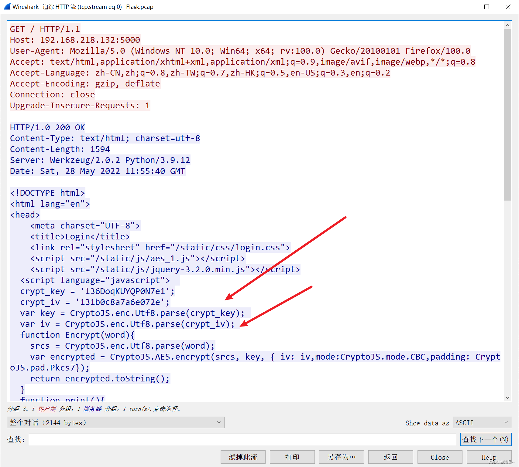This screenshot has height=467, width=519.
Task: Click the 查找 search input field
Action: (242, 439)
